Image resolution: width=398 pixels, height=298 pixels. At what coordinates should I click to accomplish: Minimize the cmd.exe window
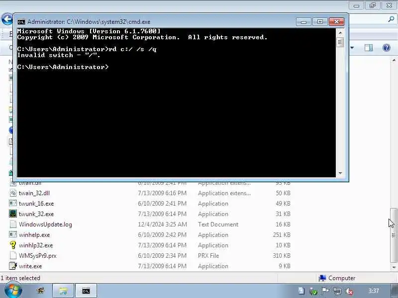(303, 22)
